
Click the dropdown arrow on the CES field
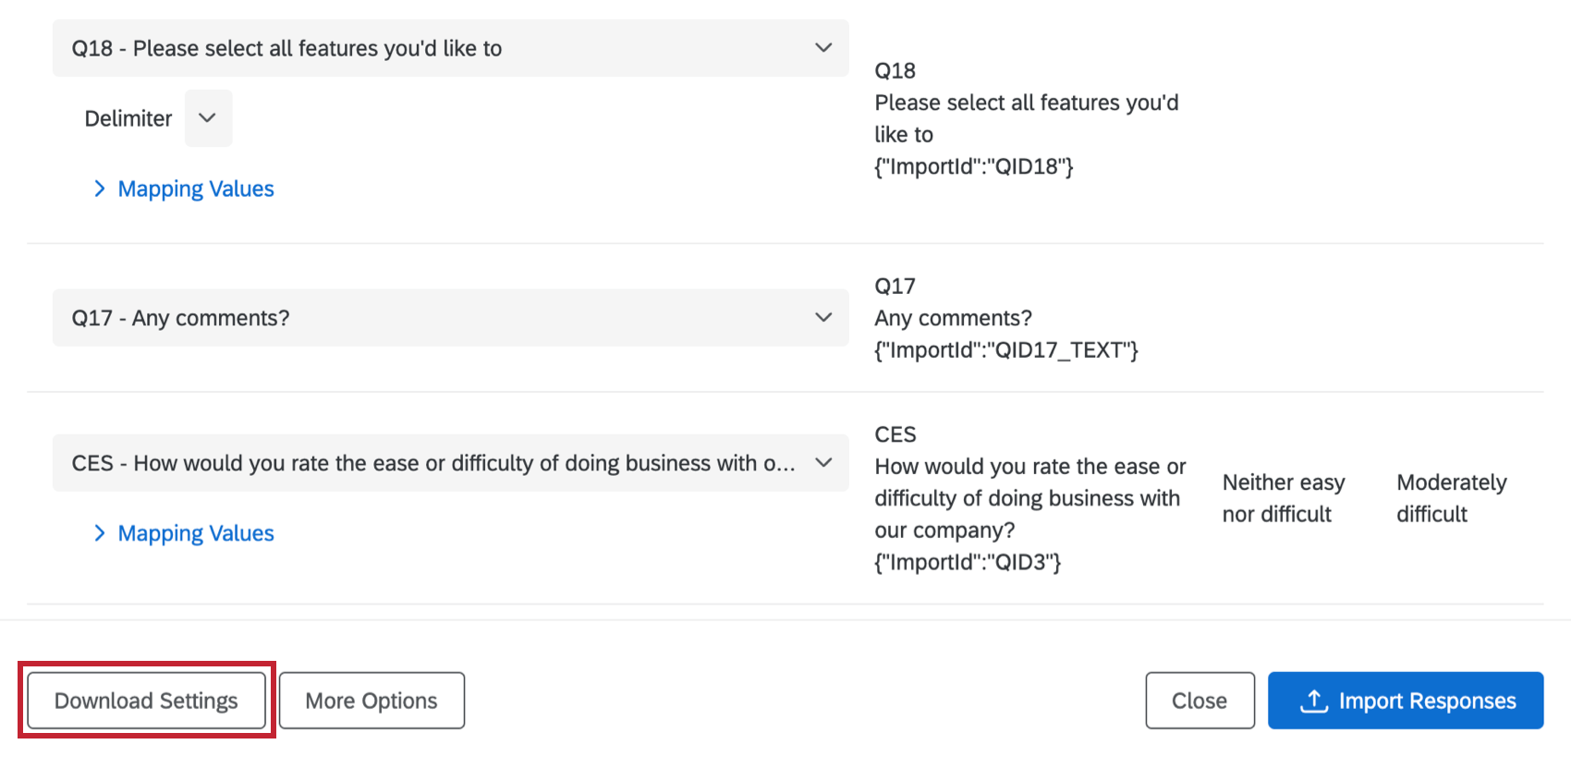(822, 462)
